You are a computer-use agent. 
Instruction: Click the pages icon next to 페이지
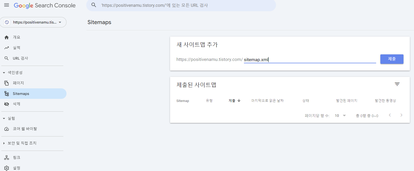[7, 83]
